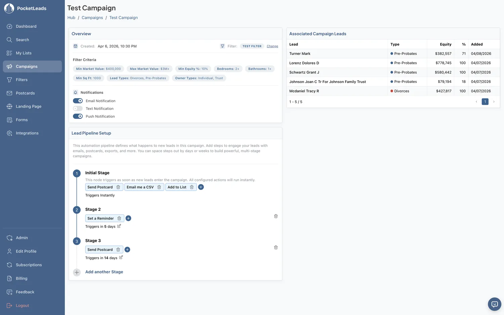Edit the 5 days trigger delay
Image resolution: width=504 pixels, height=315 pixels.
pos(119,226)
